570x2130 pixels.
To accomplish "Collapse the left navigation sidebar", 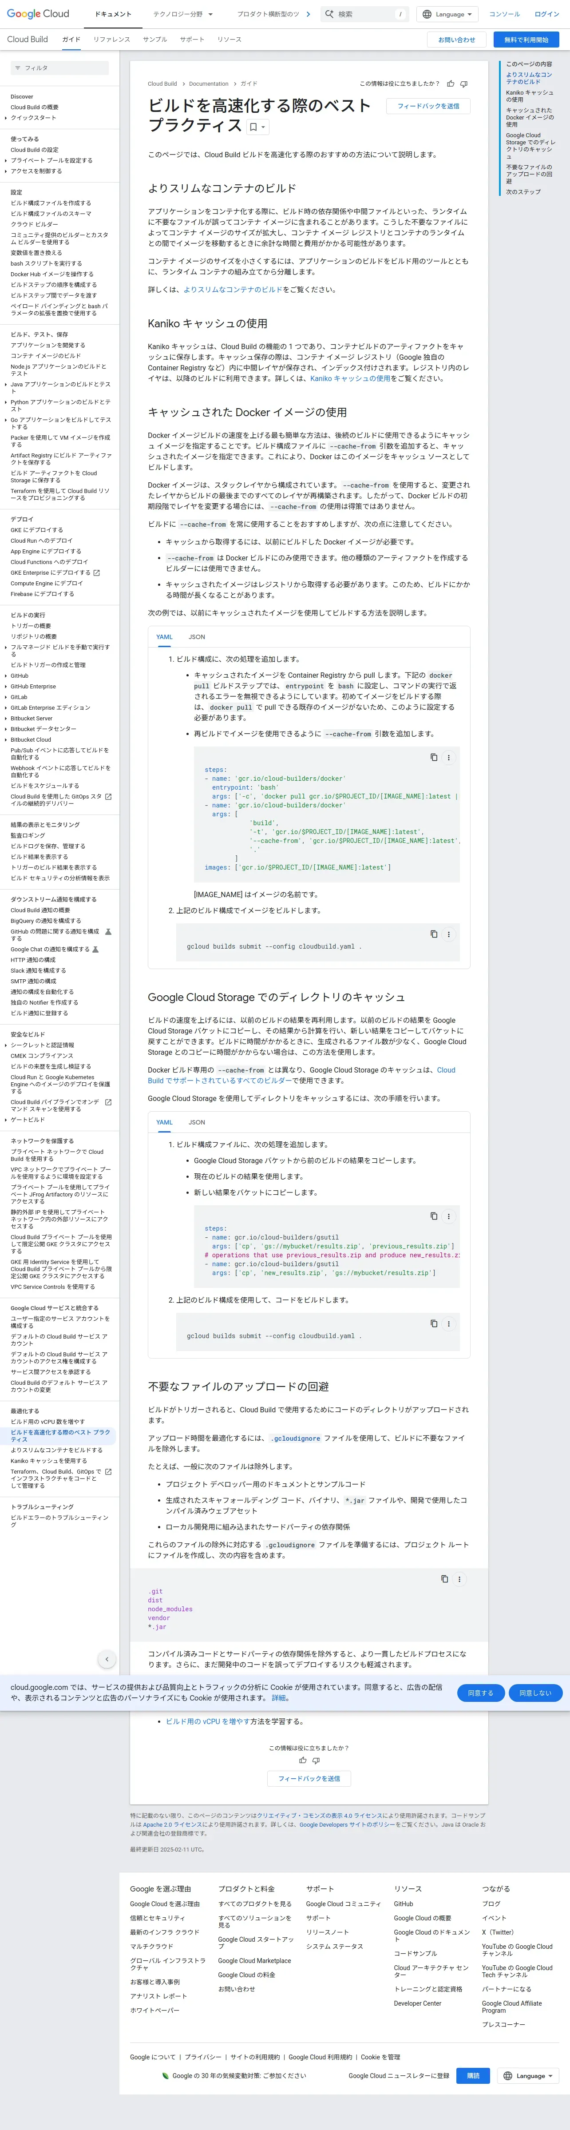I will click(x=107, y=1659).
